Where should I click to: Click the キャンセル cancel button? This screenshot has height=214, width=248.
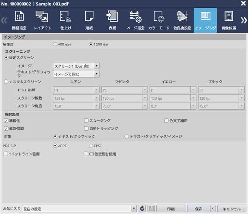[x=232, y=209]
